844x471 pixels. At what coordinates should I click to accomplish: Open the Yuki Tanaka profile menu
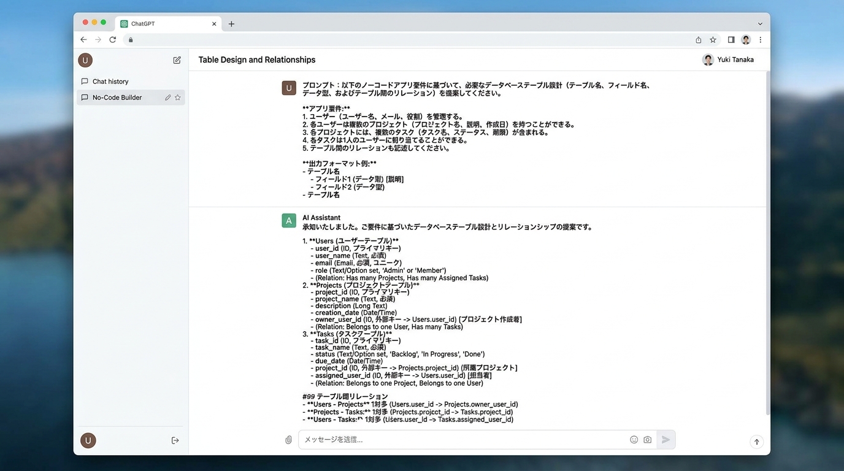728,59
